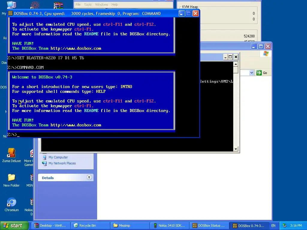Click the DOSBox title bar icon
Viewport: 307px width, 230px height.
click(x=10, y=13)
